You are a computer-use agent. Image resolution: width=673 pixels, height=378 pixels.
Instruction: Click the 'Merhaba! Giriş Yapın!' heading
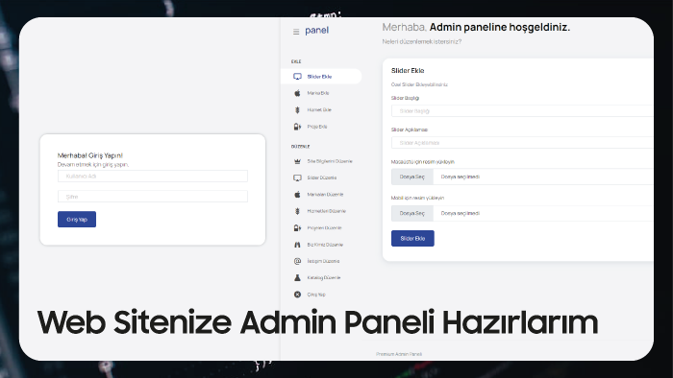coord(90,155)
